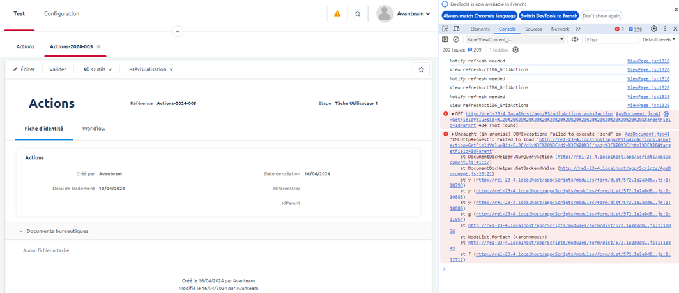This screenshot has width=679, height=293.
Task: Open the Default levels dropdown
Action: pos(659,39)
